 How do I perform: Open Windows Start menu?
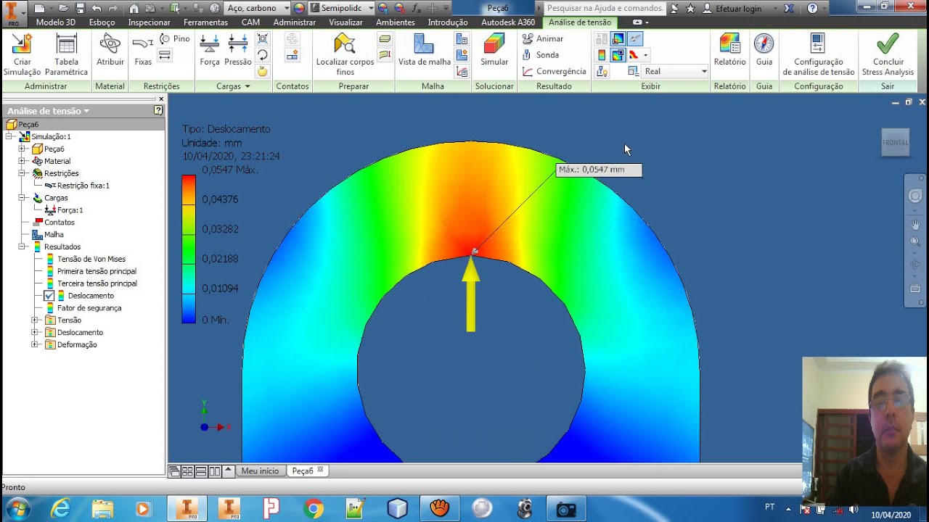17,509
